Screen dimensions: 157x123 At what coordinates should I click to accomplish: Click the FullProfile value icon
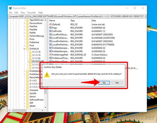[x=51, y=31]
